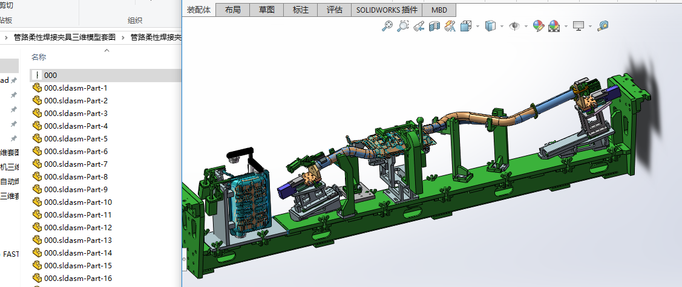Viewport: 682px width, 287px height.
Task: Open the SOLIDWORKS 插件 tab
Action: [385, 10]
